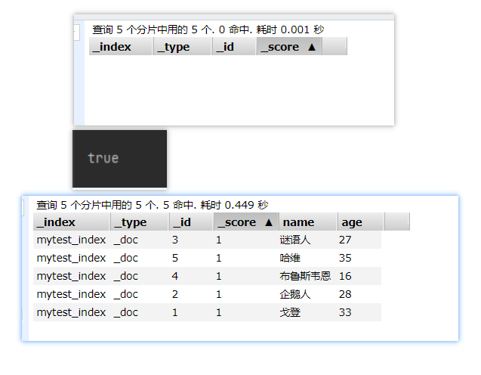
Task: Click age value 35
Action: (x=345, y=258)
